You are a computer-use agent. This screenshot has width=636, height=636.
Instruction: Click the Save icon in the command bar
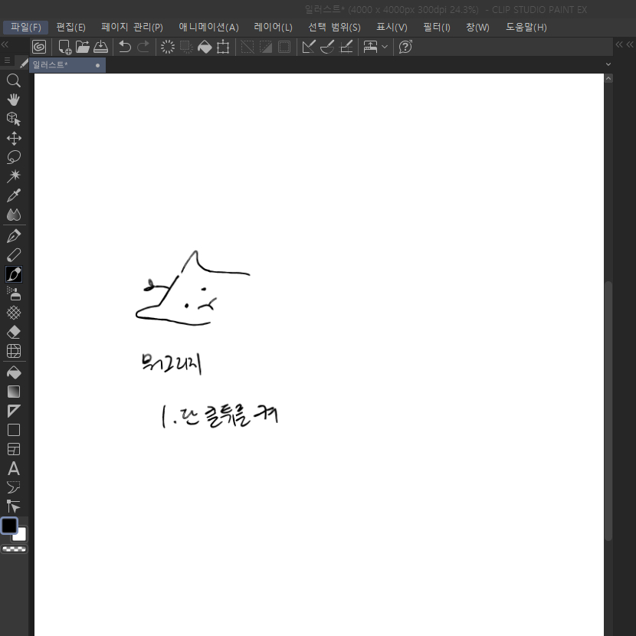click(101, 47)
